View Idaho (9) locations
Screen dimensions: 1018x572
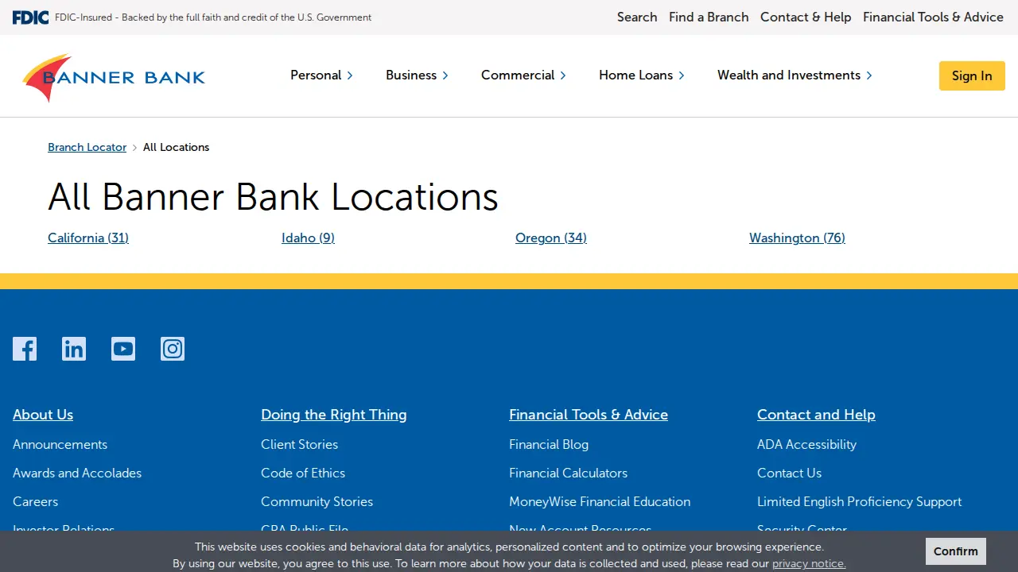[x=308, y=238]
